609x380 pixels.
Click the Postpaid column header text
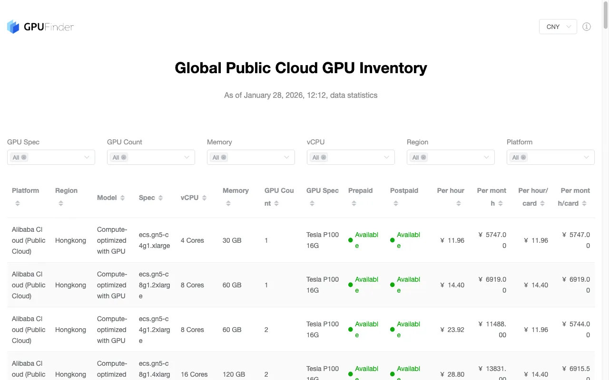(404, 190)
